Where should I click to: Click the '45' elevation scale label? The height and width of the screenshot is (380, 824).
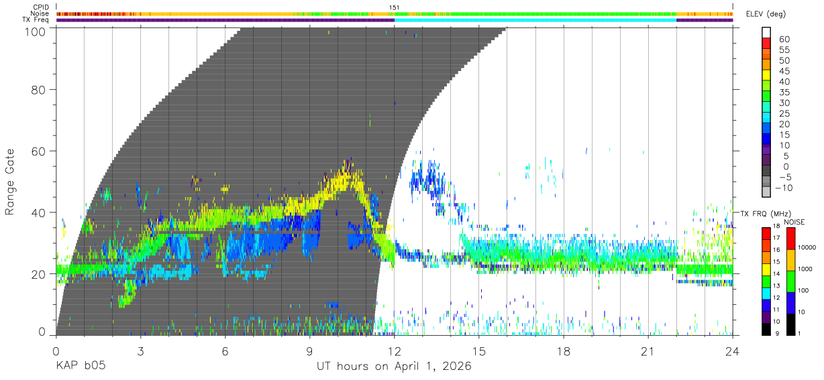[784, 71]
